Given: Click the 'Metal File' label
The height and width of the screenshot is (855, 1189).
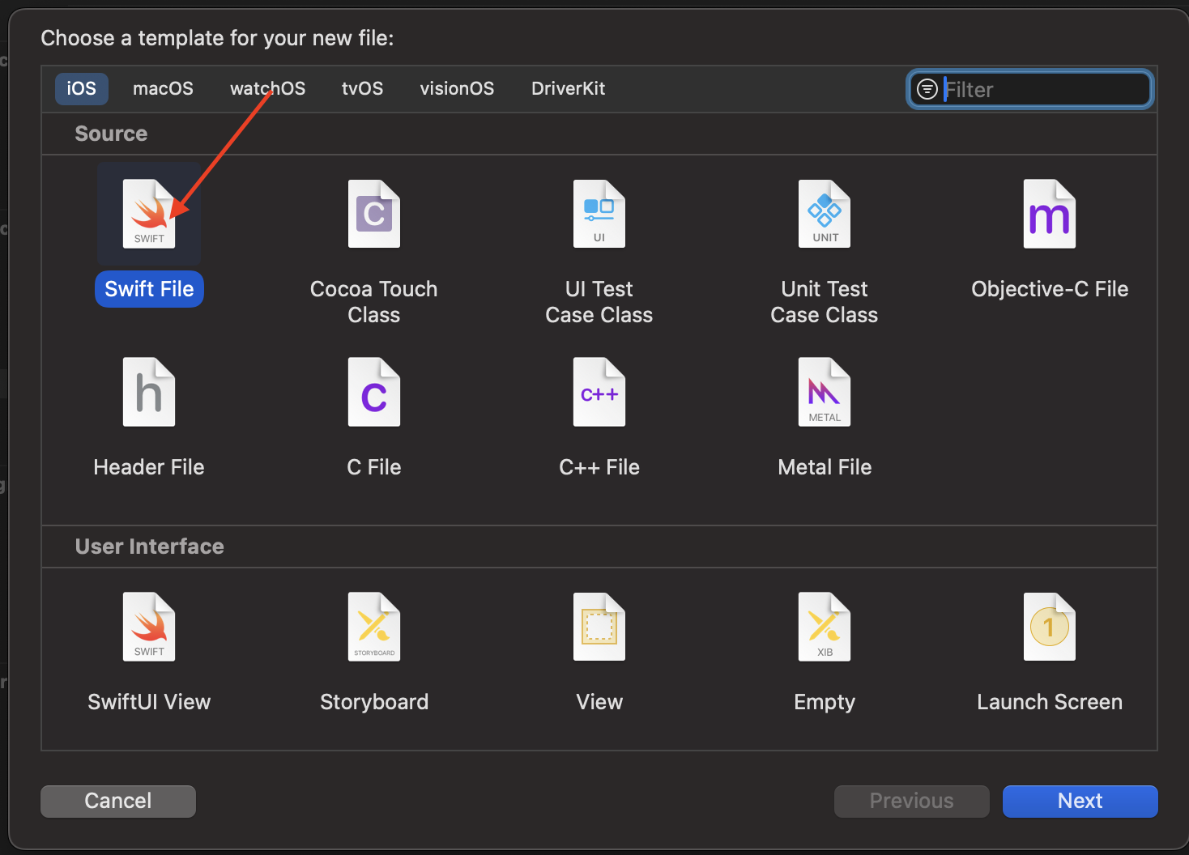Looking at the screenshot, I should pos(825,467).
